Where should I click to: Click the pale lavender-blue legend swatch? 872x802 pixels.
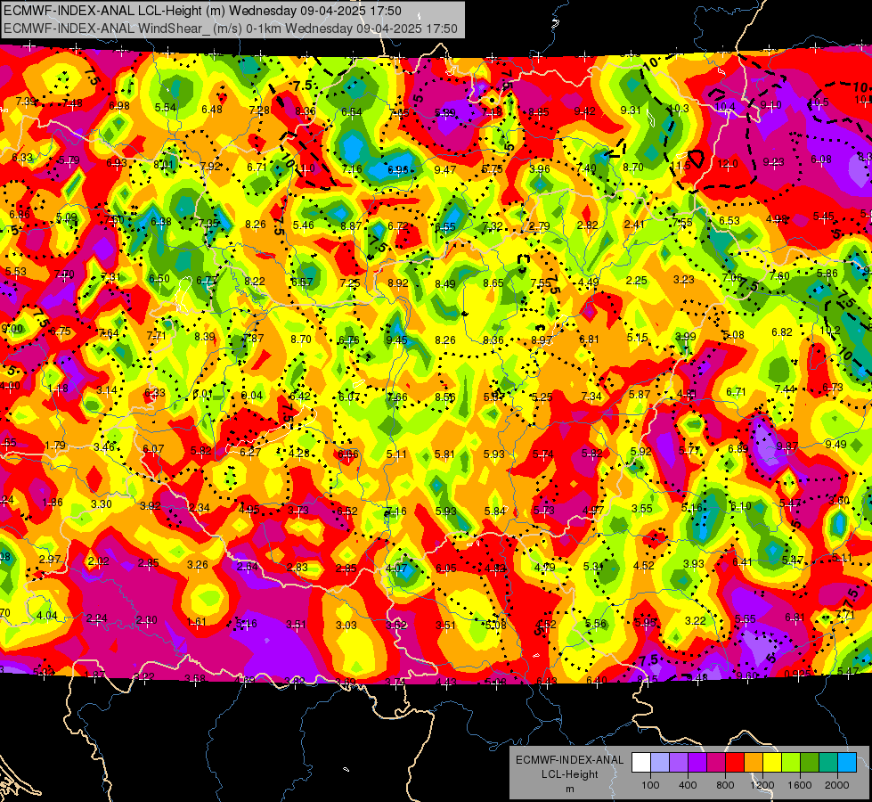click(660, 763)
